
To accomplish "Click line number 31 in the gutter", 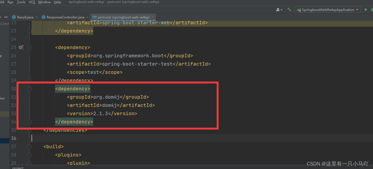I will click(13, 97).
